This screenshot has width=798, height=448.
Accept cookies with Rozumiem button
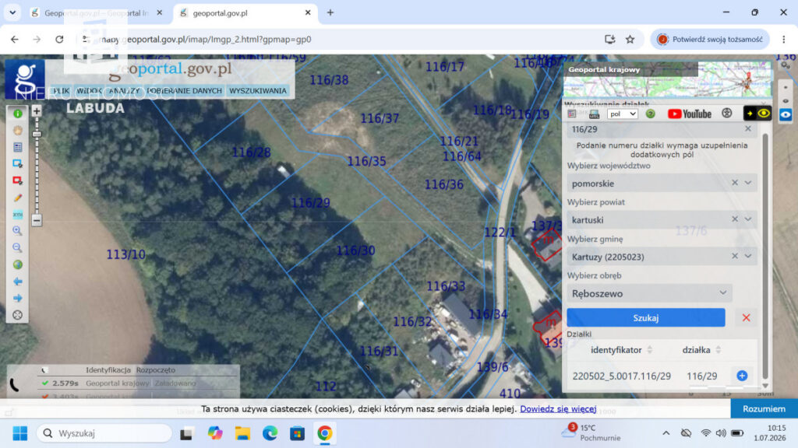764,409
